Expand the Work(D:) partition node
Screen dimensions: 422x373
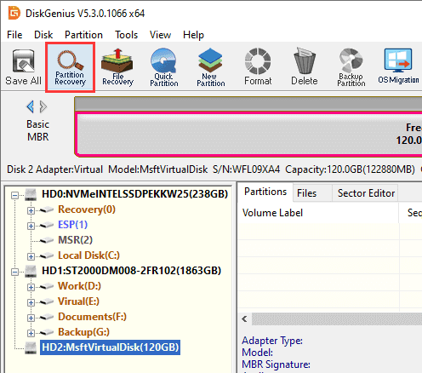[31, 287]
